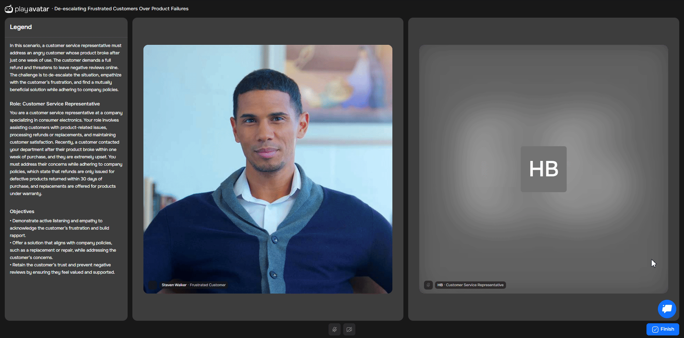Viewport: 684px width, 338px height.
Task: Click the Objectives heading
Action: (22, 212)
